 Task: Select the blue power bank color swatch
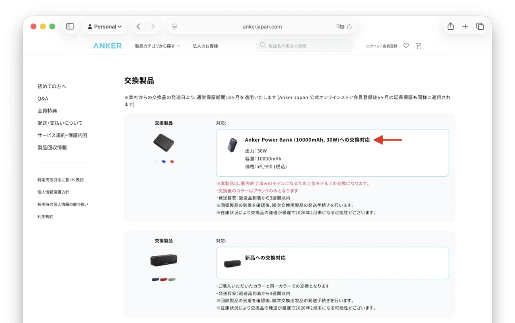pos(164,162)
